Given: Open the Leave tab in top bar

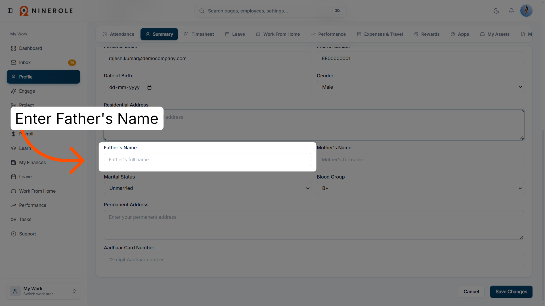Looking at the screenshot, I should click(235, 34).
